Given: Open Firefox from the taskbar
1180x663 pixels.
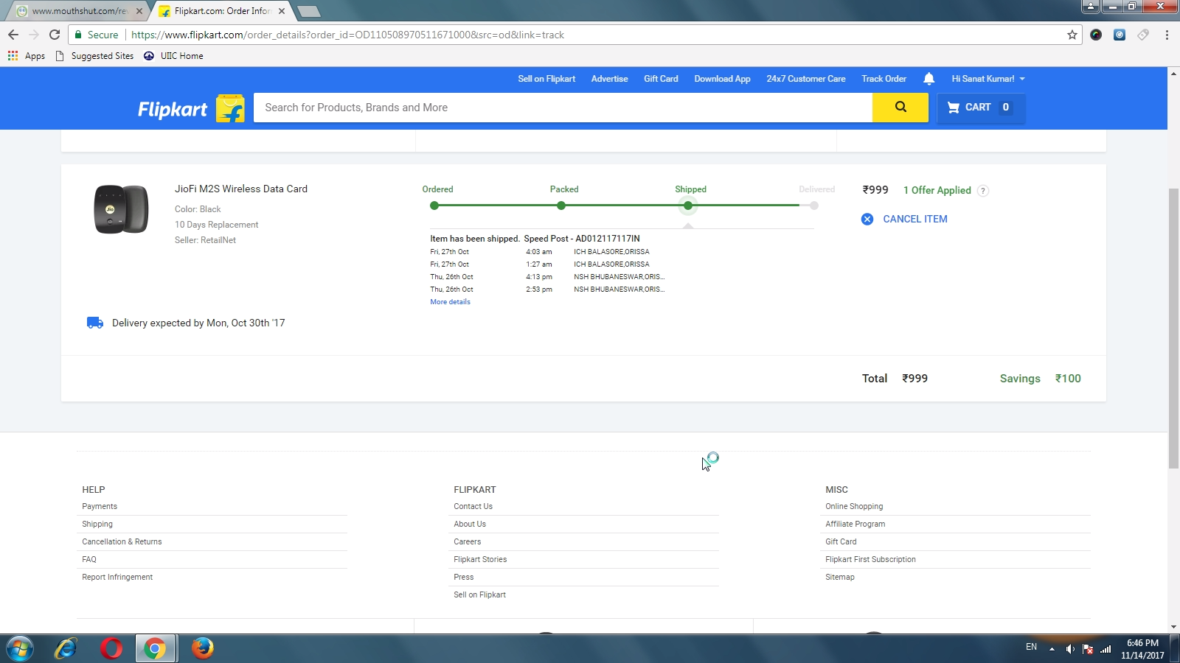Looking at the screenshot, I should coord(202,648).
